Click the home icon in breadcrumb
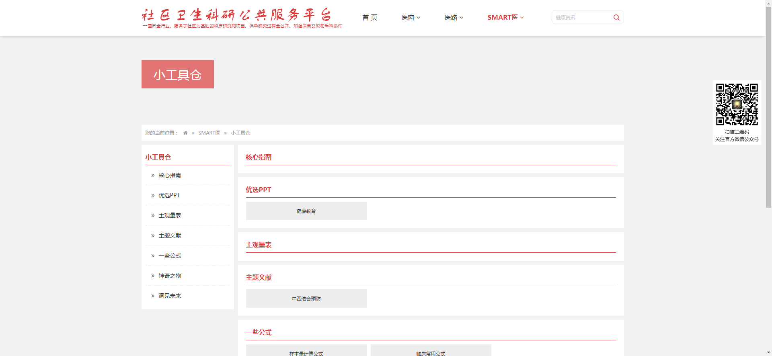 [x=185, y=133]
